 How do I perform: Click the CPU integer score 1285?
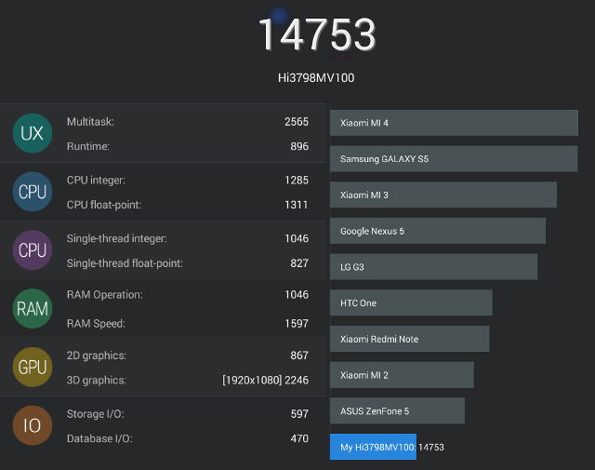(x=297, y=181)
